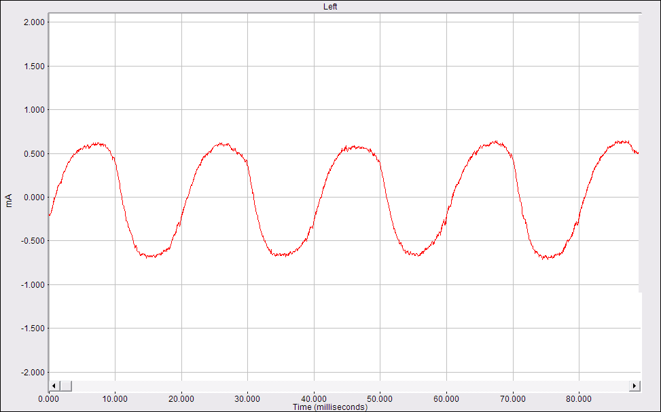Click the scrollbar left arrow button

point(54,386)
